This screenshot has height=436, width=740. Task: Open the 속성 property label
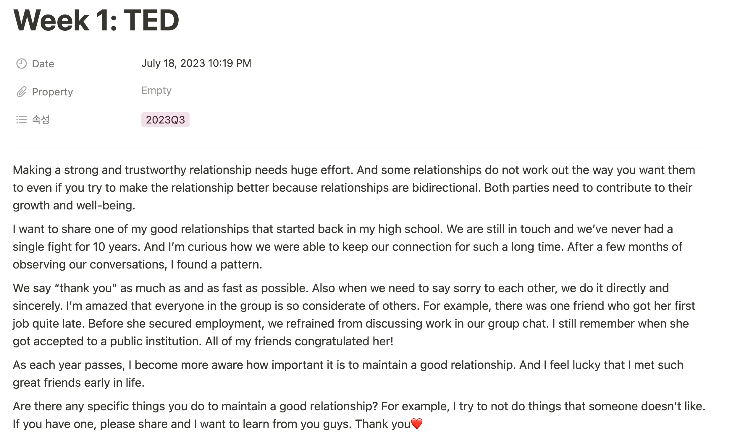tap(41, 120)
